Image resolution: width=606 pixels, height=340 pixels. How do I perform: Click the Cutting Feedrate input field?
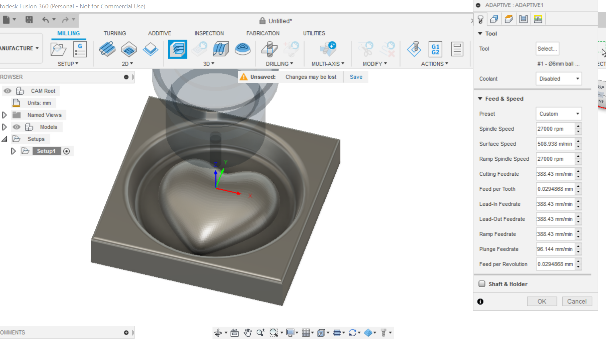[x=555, y=174]
